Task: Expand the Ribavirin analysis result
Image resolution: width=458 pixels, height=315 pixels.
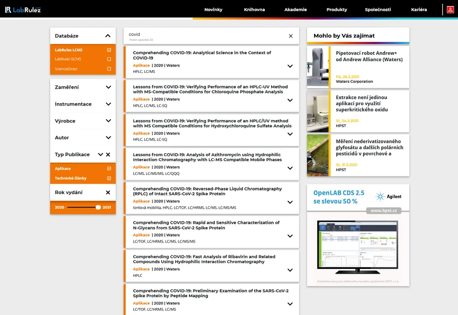Action: pos(290,270)
